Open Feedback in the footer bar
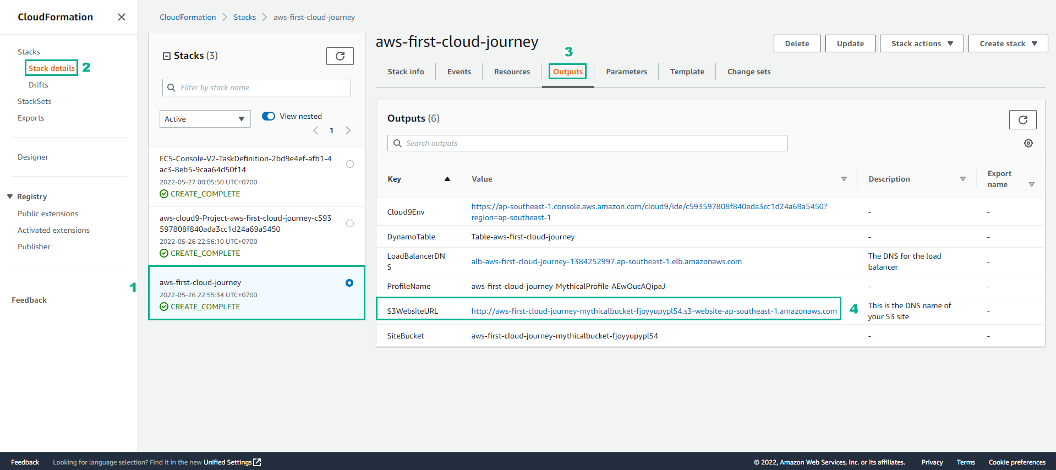 click(x=25, y=462)
